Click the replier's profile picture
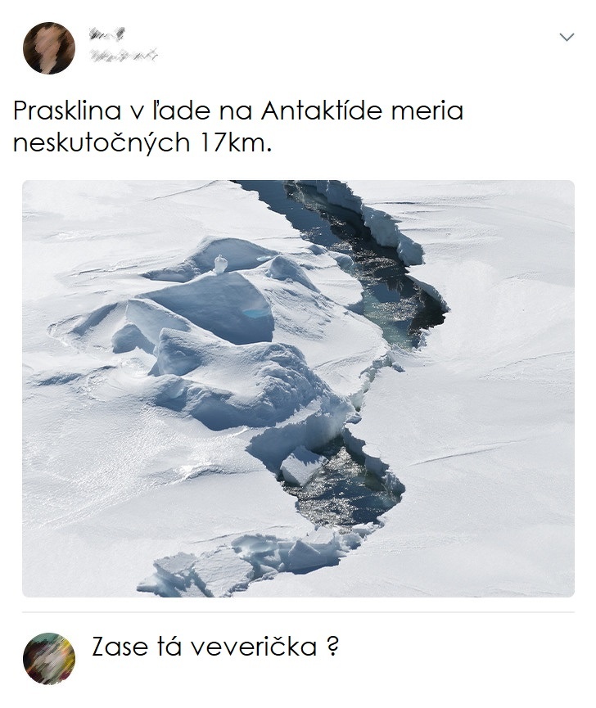596x708 pixels. tap(49, 658)
